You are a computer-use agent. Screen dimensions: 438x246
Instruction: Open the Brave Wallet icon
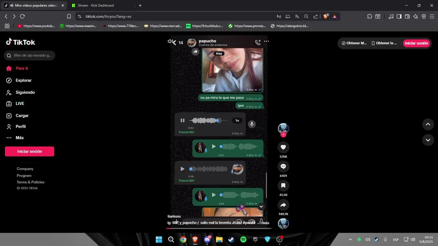[407, 16]
